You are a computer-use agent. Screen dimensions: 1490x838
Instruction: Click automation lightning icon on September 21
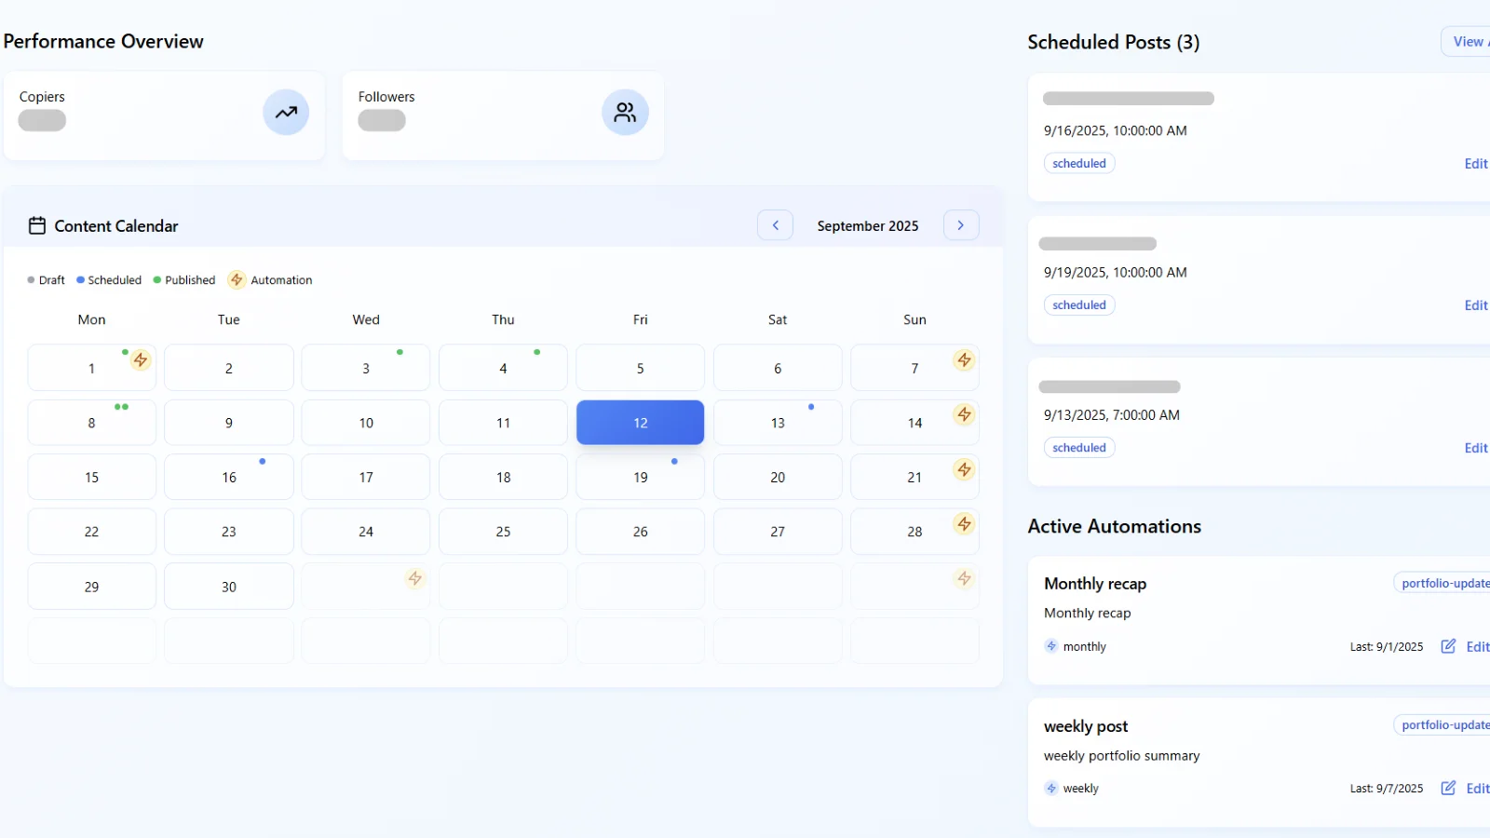coord(964,469)
